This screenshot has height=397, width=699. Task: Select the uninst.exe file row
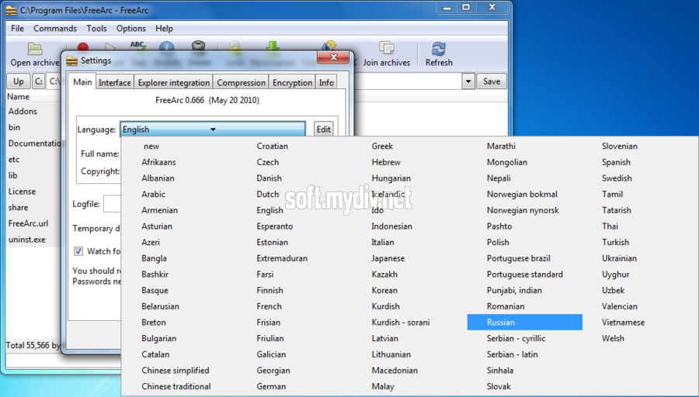(33, 240)
